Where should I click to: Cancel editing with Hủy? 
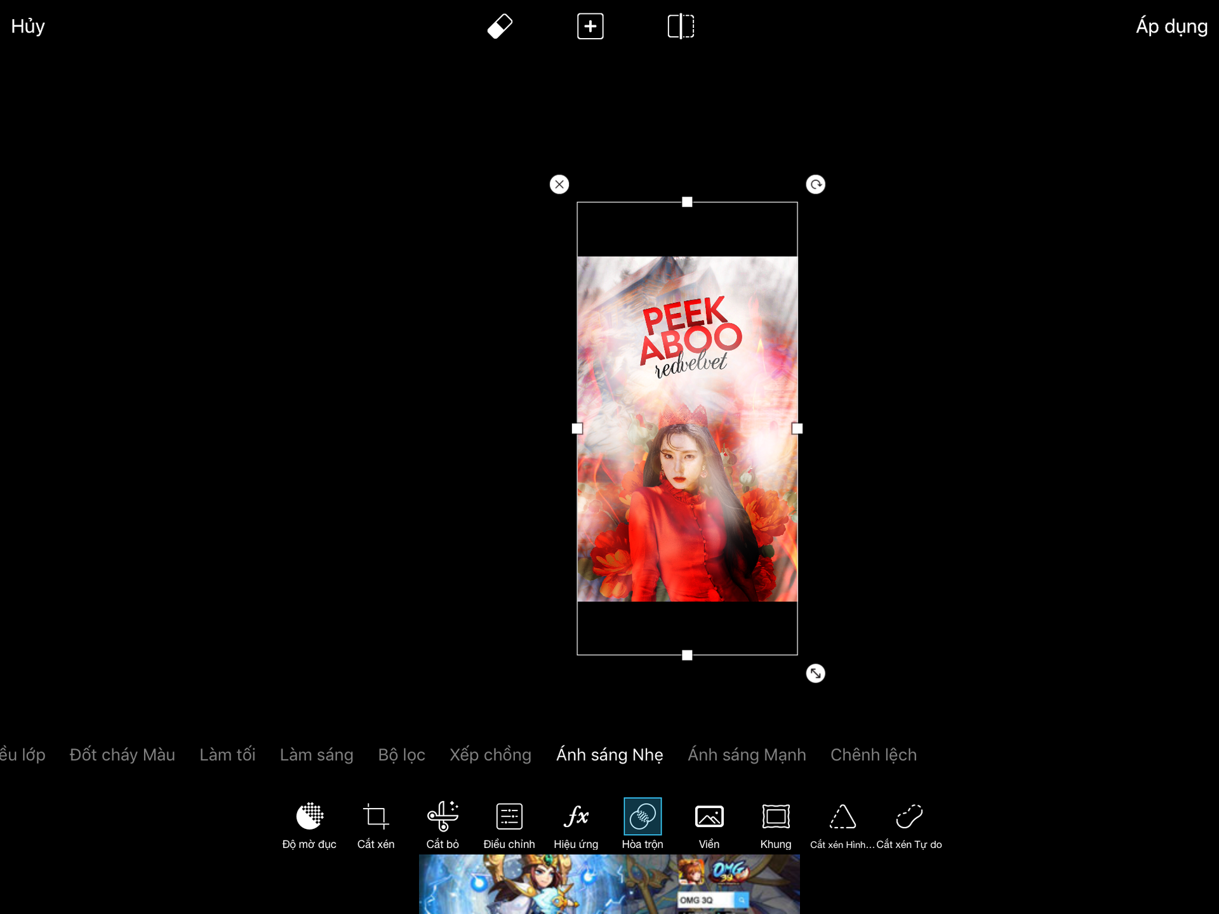coord(28,27)
